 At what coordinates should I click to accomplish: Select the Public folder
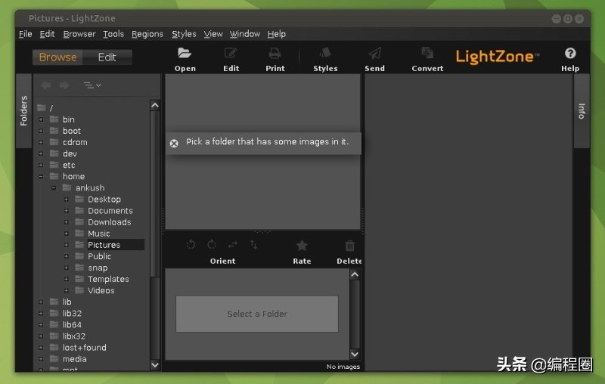(x=100, y=256)
